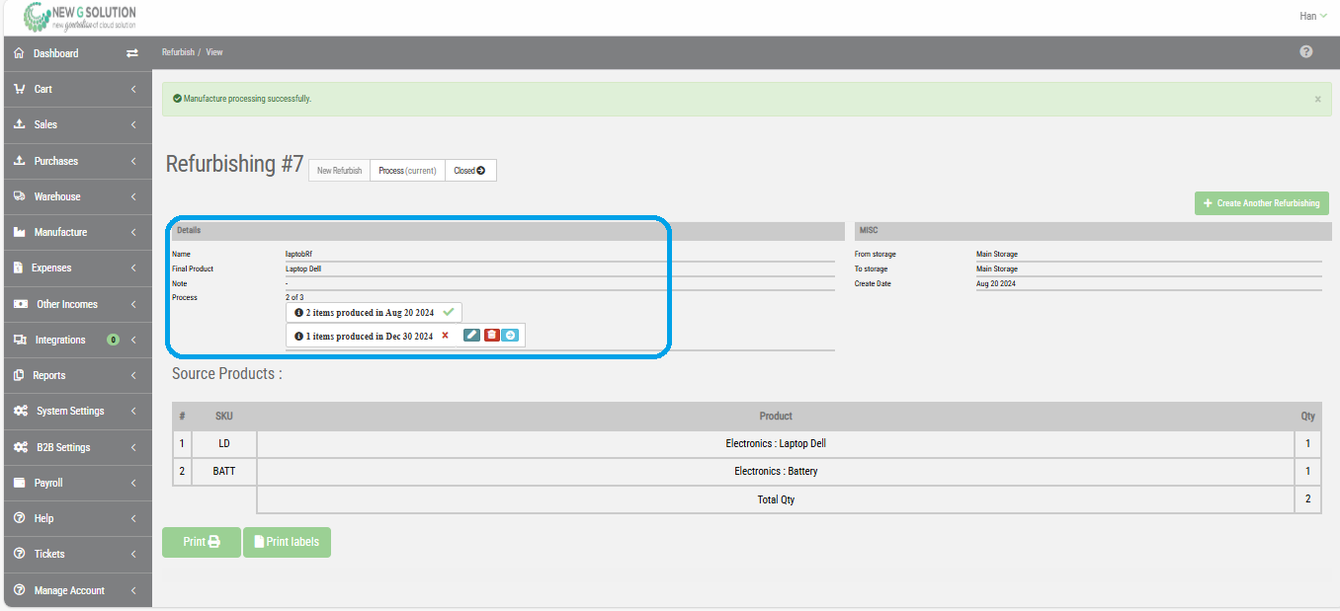The height and width of the screenshot is (611, 1340).
Task: Click the Manage Account icon
Action: [19, 590]
